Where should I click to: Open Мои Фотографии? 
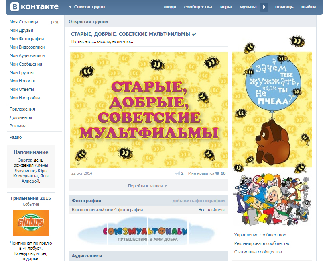pos(27,39)
